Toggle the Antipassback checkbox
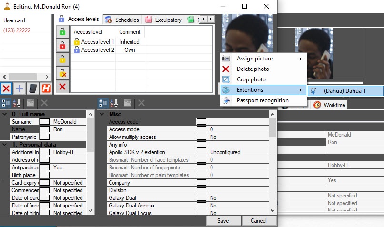Image resolution: width=384 pixels, height=227 pixels. click(x=45, y=168)
